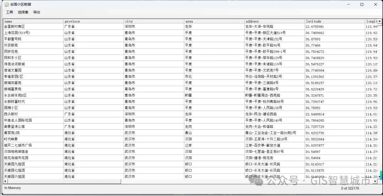Image resolution: width=383 pixels, height=196 pixels.
Task: Open the 工具 menu
Action: [x=10, y=12]
